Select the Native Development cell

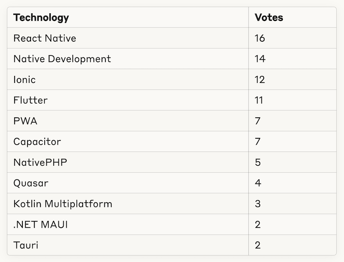click(x=62, y=59)
